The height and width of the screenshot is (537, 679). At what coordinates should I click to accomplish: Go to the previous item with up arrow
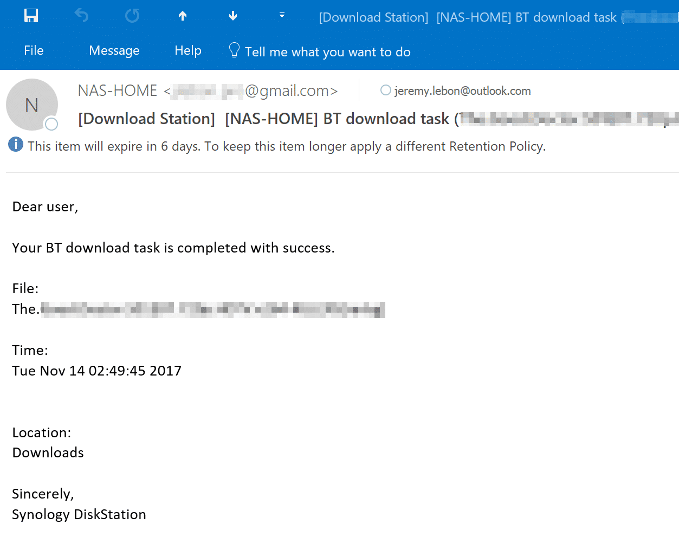point(183,16)
